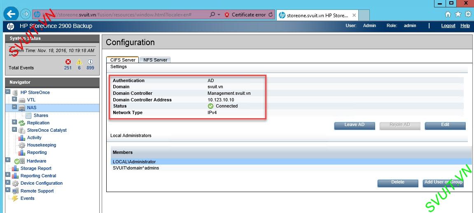Open Events in Navigator
This screenshot has height=213, width=474.
coord(28,198)
